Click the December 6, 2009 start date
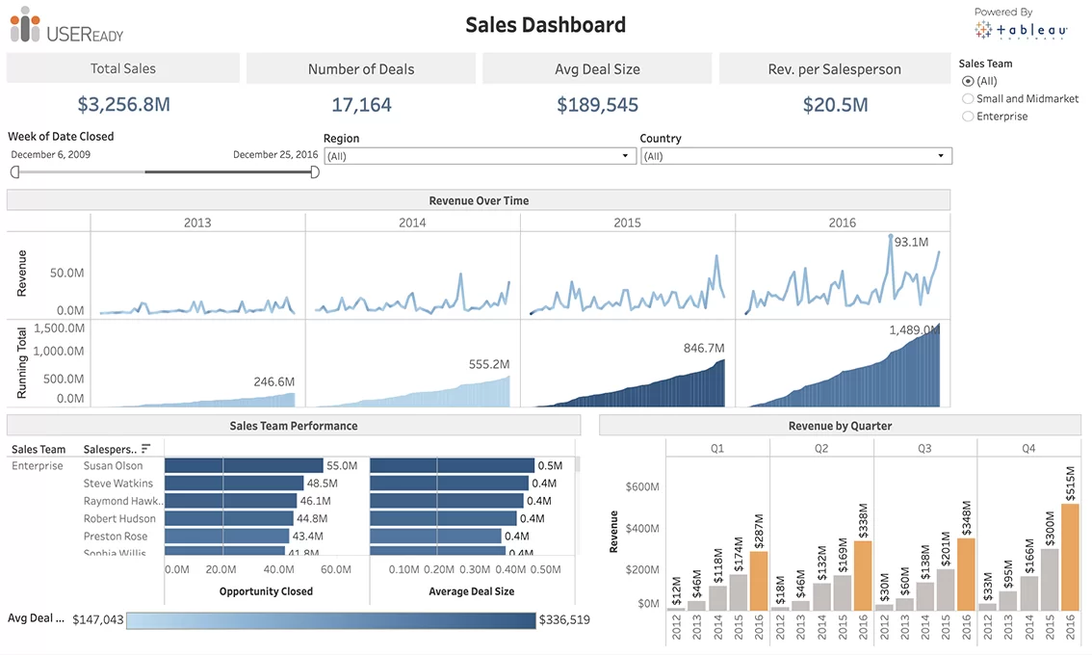Viewport: 1092px width, 655px height. [x=50, y=155]
